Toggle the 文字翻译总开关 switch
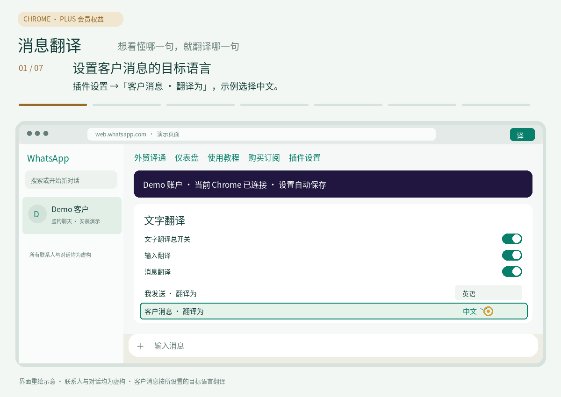This screenshot has width=561, height=397. click(512, 239)
